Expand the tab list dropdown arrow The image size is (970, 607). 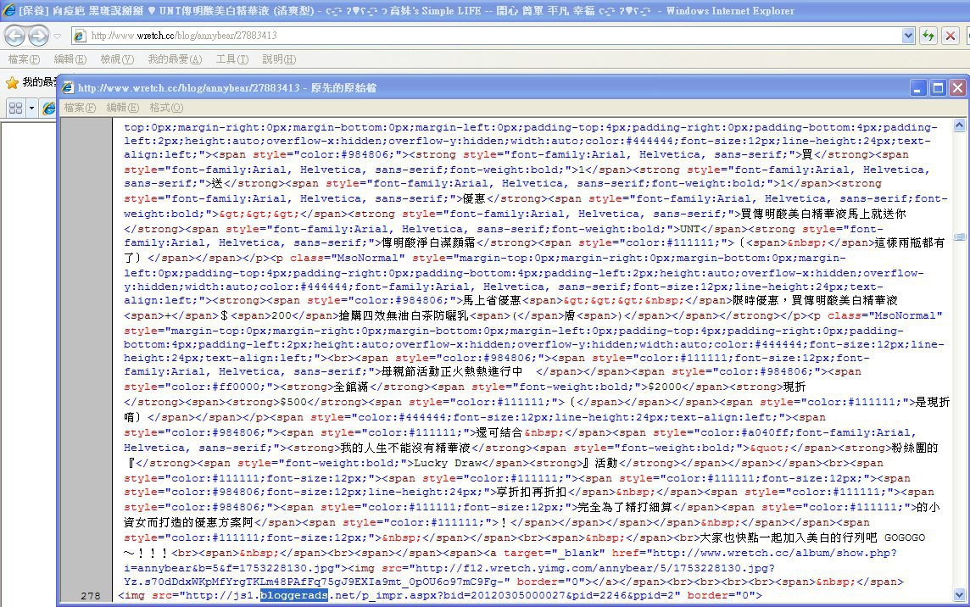tap(31, 109)
